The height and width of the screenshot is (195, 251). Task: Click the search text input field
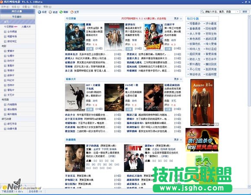coord(220,12)
